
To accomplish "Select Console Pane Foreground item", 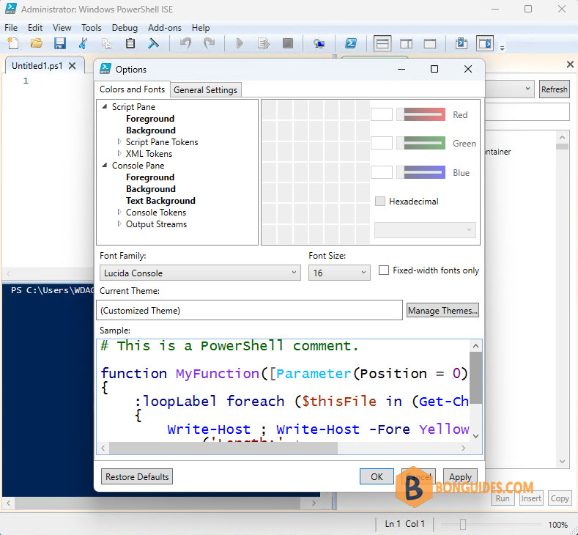I will coord(150,177).
